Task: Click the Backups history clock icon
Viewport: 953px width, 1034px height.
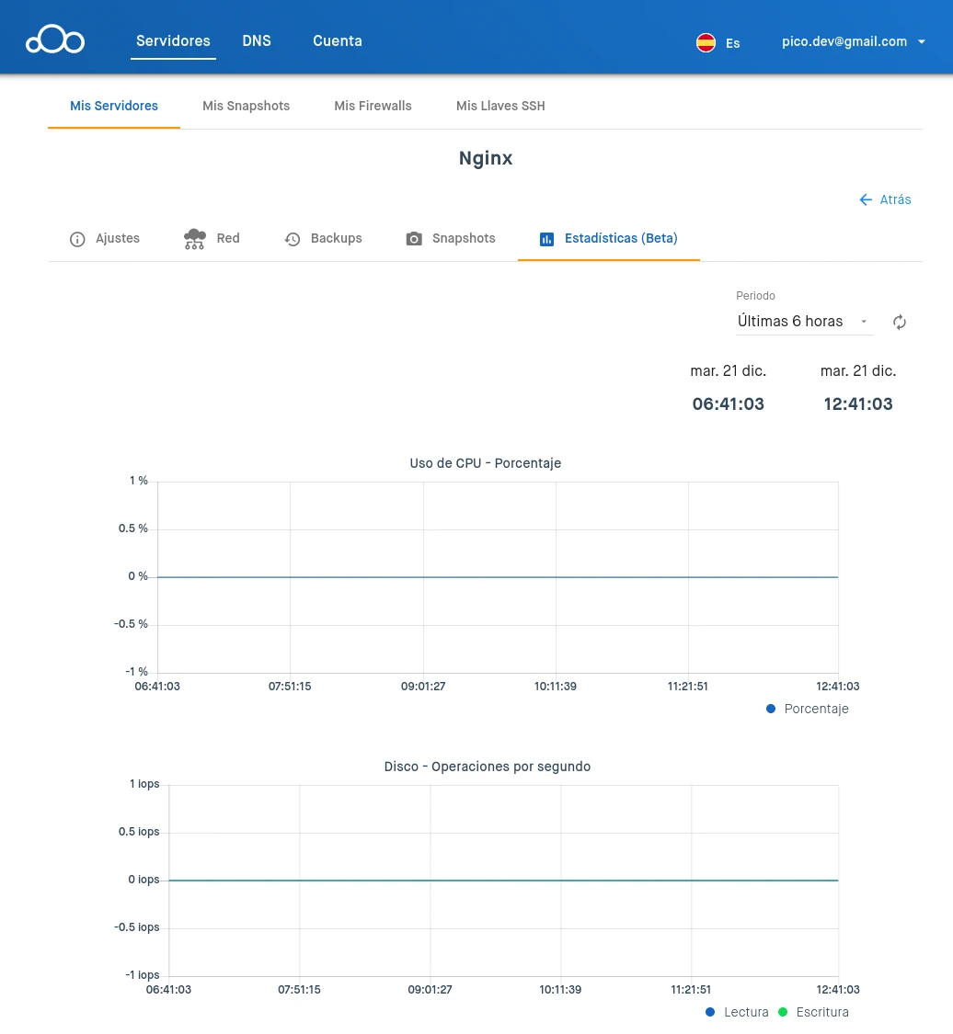Action: 293,239
